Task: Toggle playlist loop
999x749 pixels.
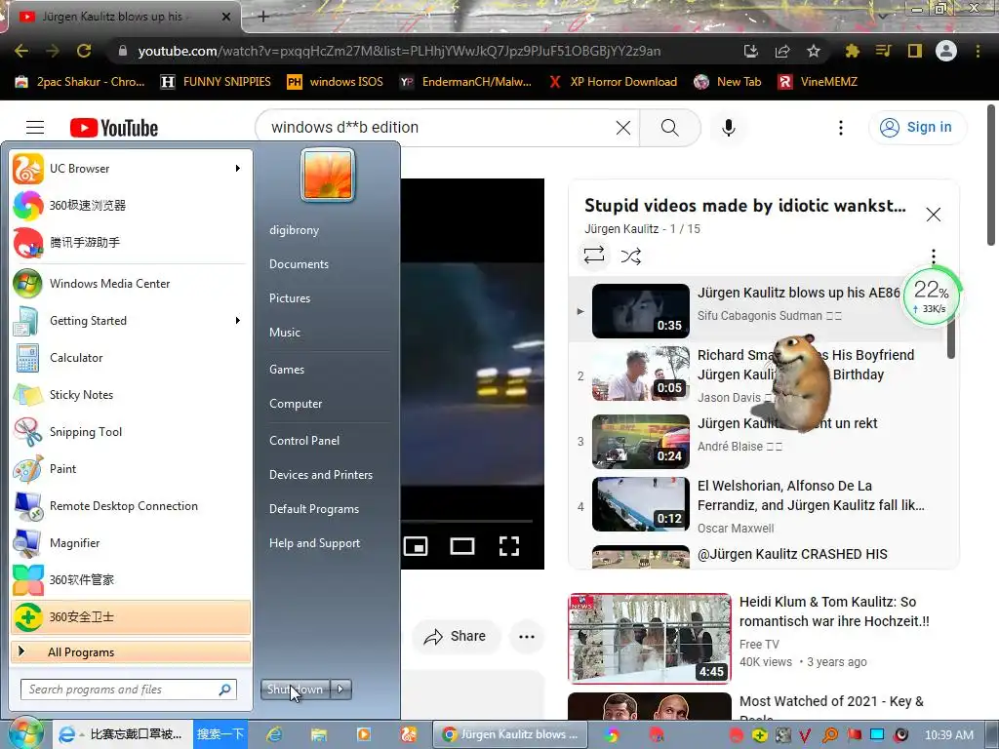Action: [x=594, y=256]
